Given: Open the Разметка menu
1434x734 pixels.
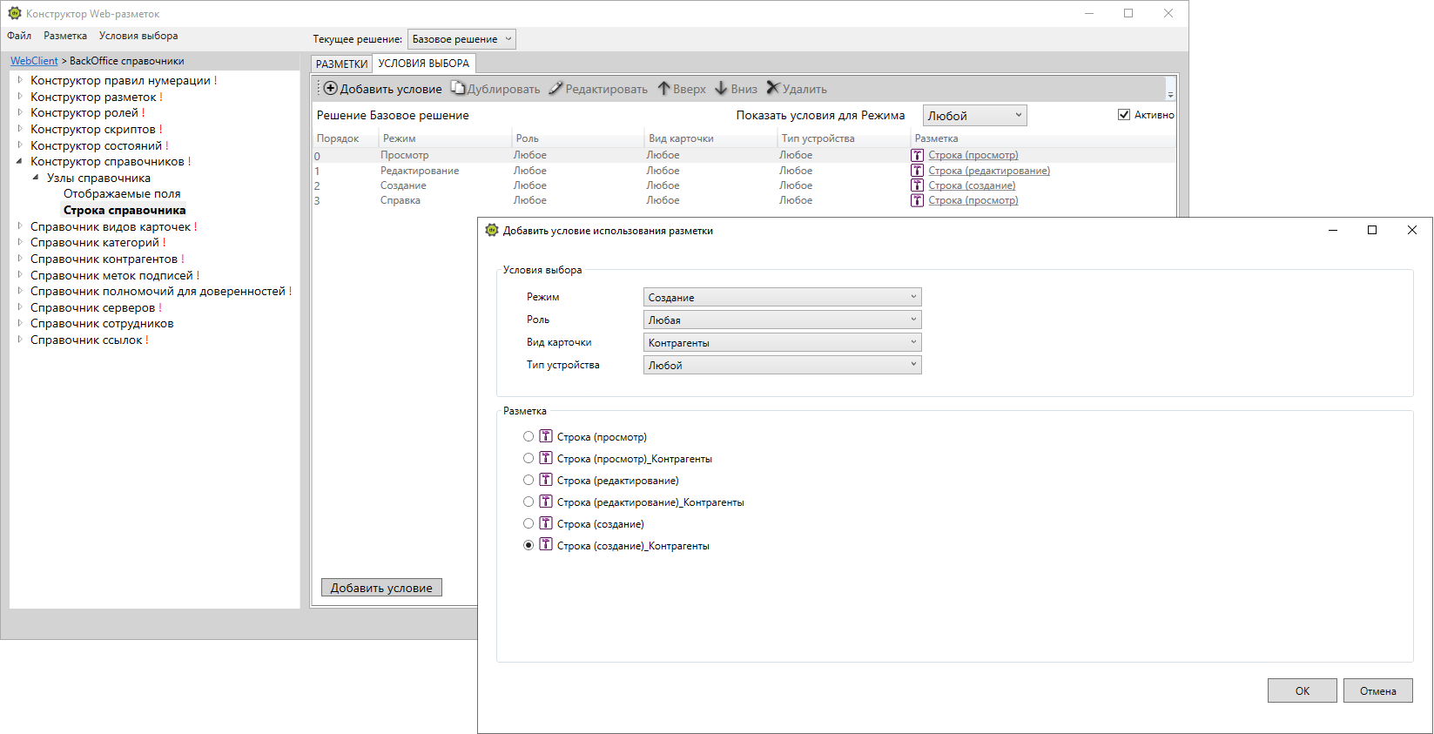Looking at the screenshot, I should [65, 36].
